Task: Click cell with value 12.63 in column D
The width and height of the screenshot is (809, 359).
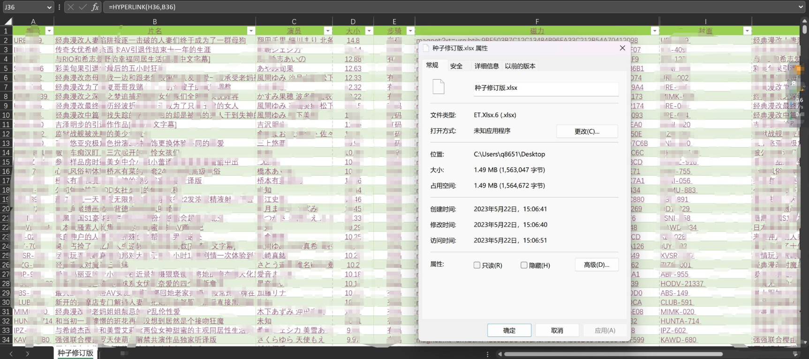Action: [x=353, y=68]
